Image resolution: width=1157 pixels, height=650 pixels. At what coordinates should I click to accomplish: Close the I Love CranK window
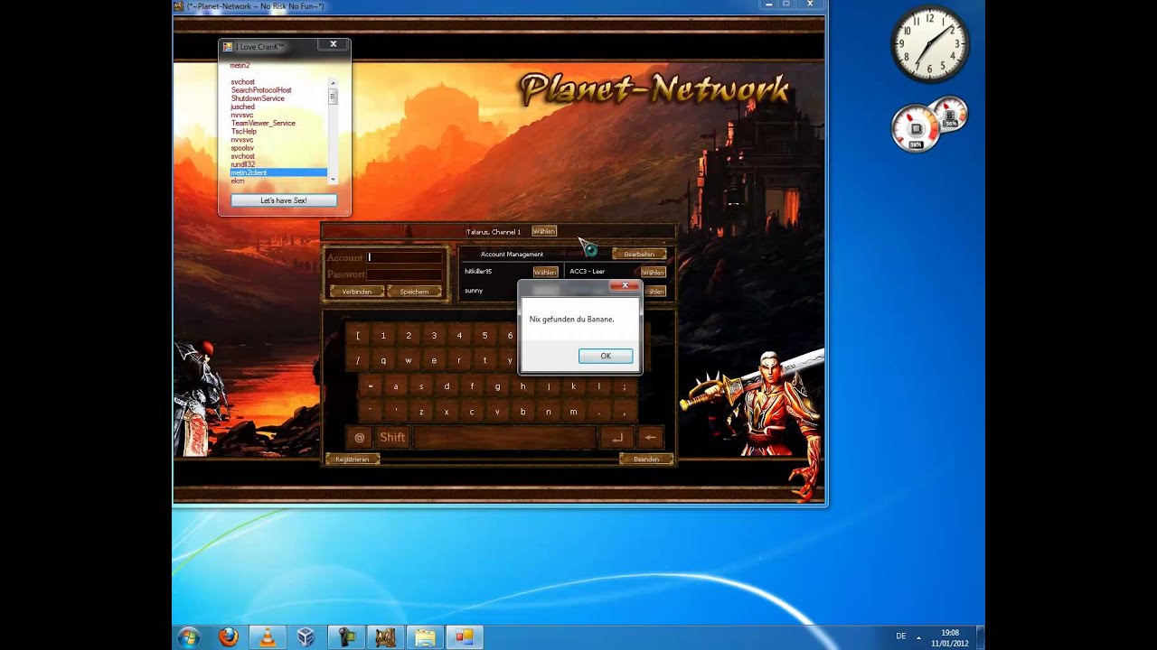coord(333,44)
